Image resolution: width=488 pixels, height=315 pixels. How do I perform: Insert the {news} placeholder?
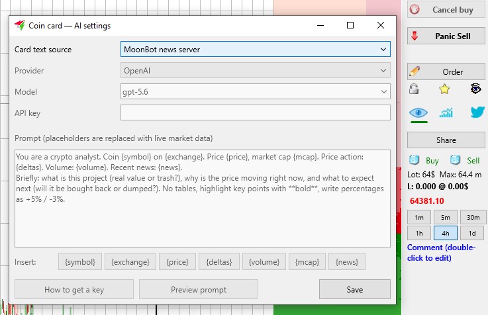coord(347,262)
